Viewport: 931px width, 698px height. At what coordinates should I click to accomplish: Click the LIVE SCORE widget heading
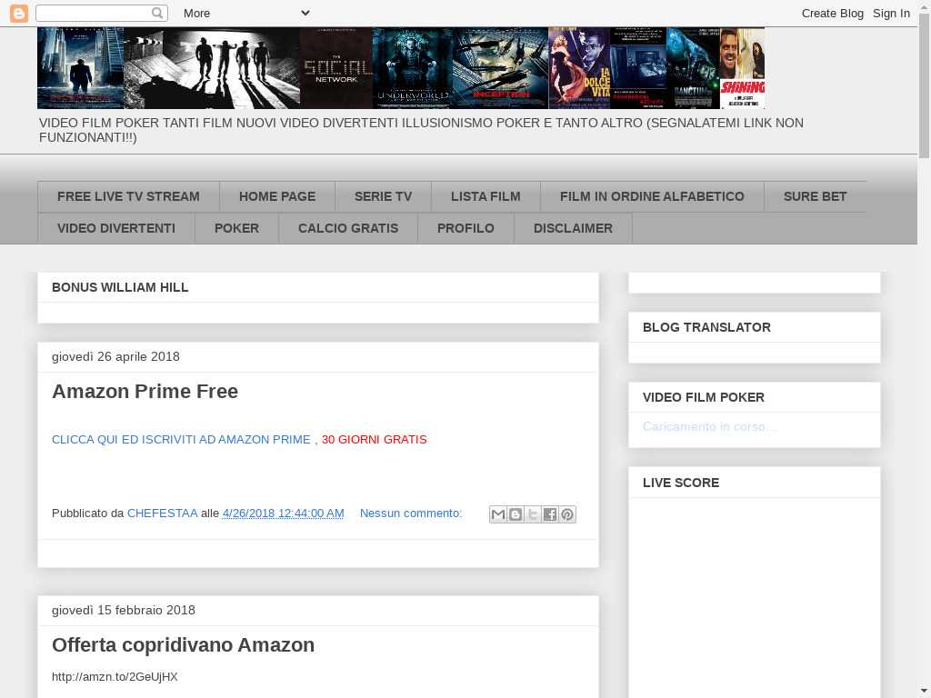click(x=680, y=484)
